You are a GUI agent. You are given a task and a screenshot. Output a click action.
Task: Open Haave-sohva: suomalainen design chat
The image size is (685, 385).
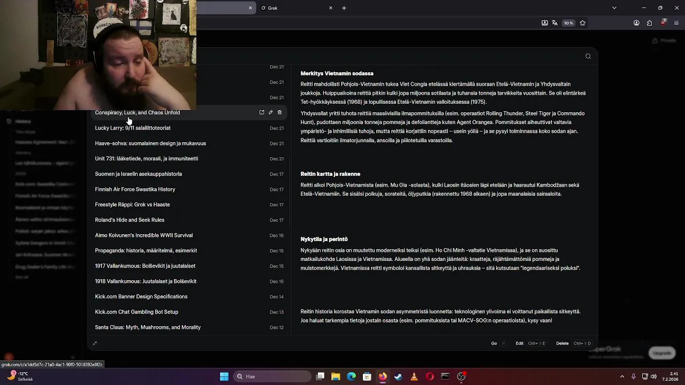[150, 143]
